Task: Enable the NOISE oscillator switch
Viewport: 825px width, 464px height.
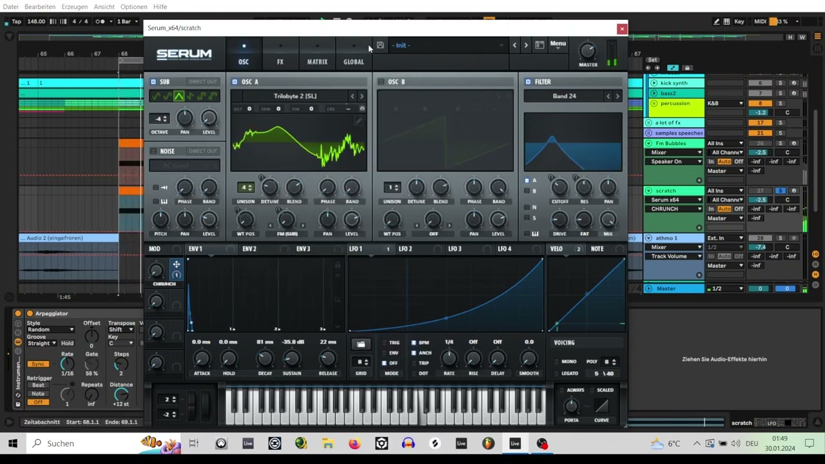Action: pyautogui.click(x=153, y=151)
